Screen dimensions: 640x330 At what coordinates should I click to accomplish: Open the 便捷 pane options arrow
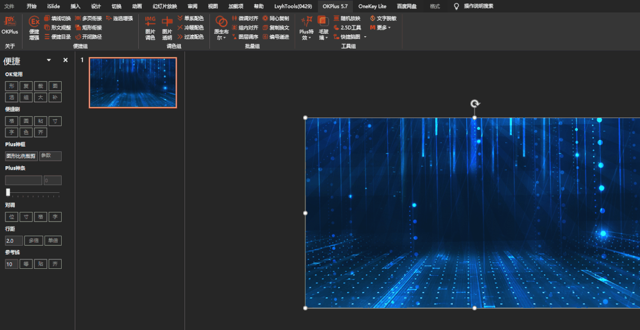pyautogui.click(x=49, y=60)
